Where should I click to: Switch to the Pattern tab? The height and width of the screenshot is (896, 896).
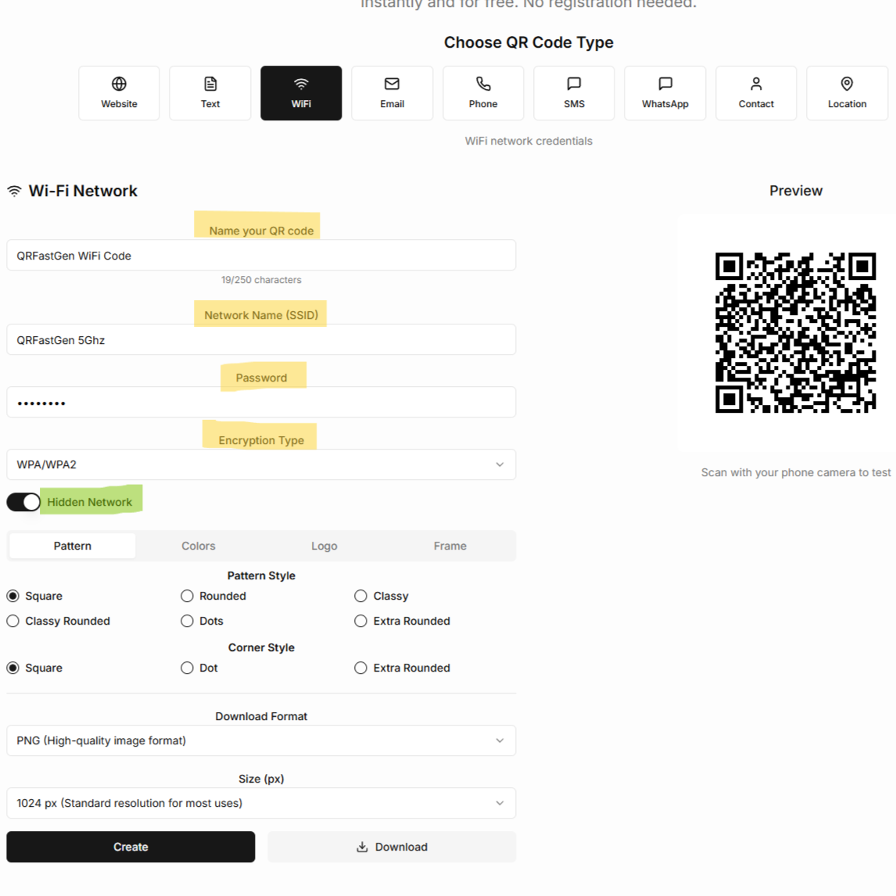(73, 546)
